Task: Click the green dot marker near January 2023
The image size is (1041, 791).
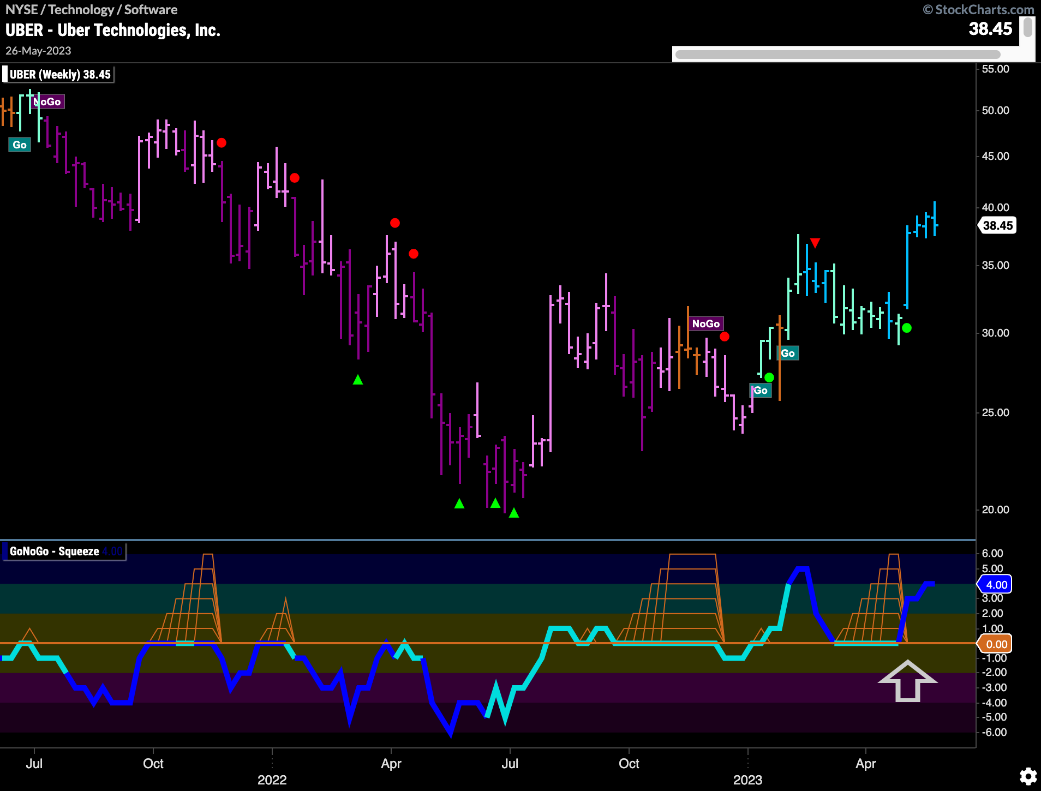Action: coord(769,377)
